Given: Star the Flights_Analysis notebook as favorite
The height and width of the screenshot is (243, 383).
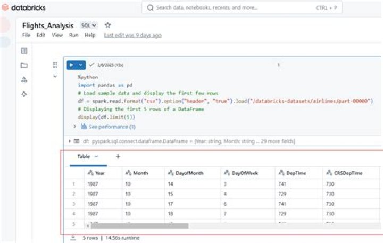Looking at the screenshot, I should click(x=107, y=25).
